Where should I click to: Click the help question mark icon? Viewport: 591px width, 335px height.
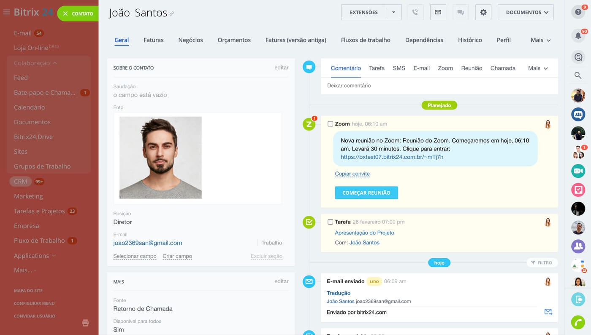(578, 12)
